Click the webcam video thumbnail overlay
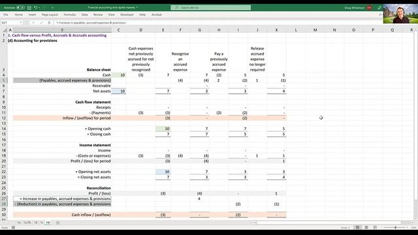Viewport: 418px width, 235px height. 400,14
